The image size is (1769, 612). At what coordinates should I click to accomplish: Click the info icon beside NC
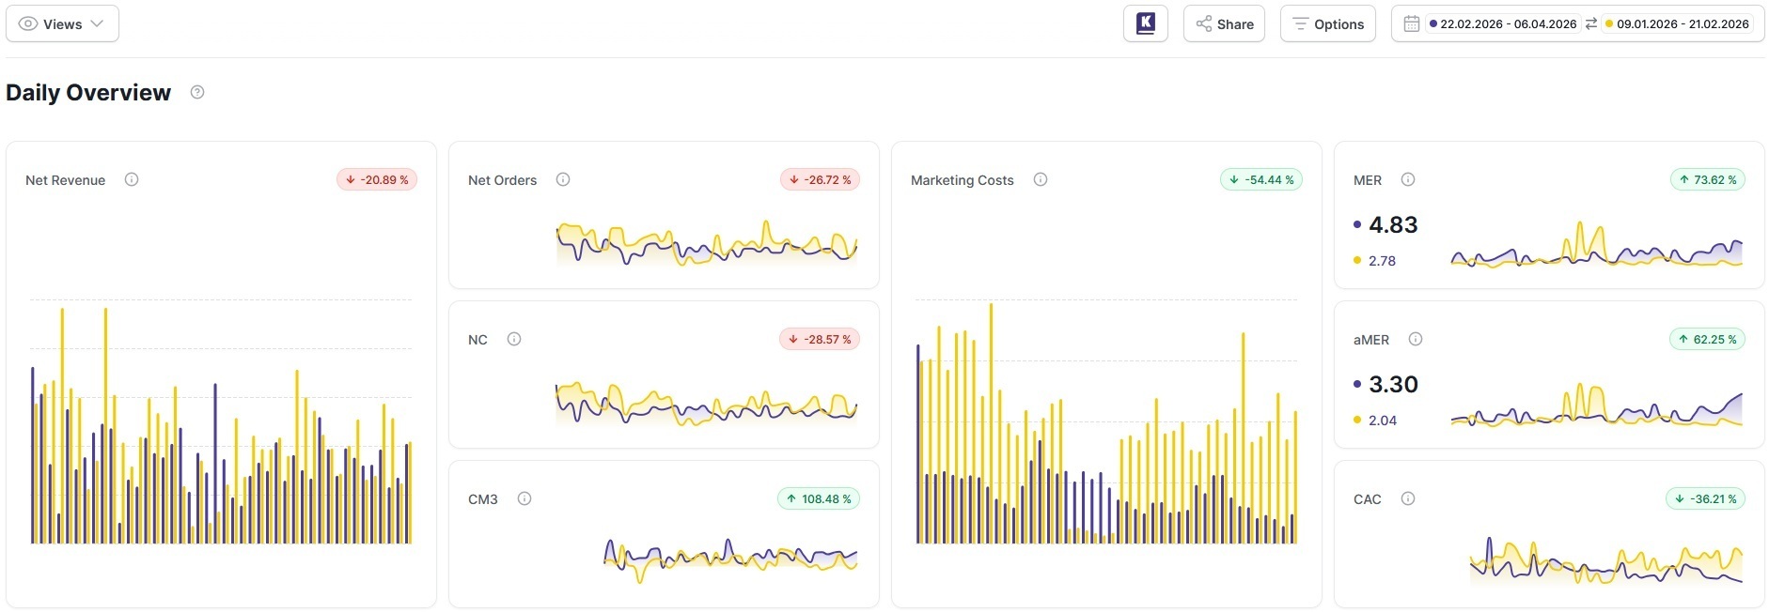[514, 339]
